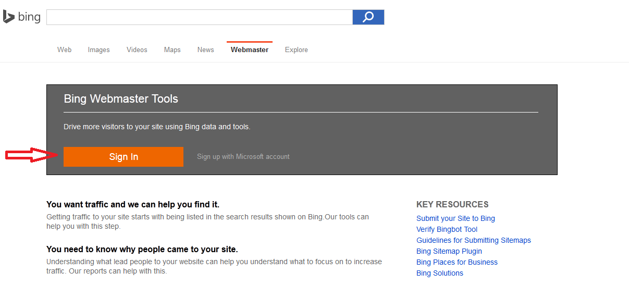Click the Bing Webmaster Tools heading
The image size is (629, 285).
click(x=121, y=99)
